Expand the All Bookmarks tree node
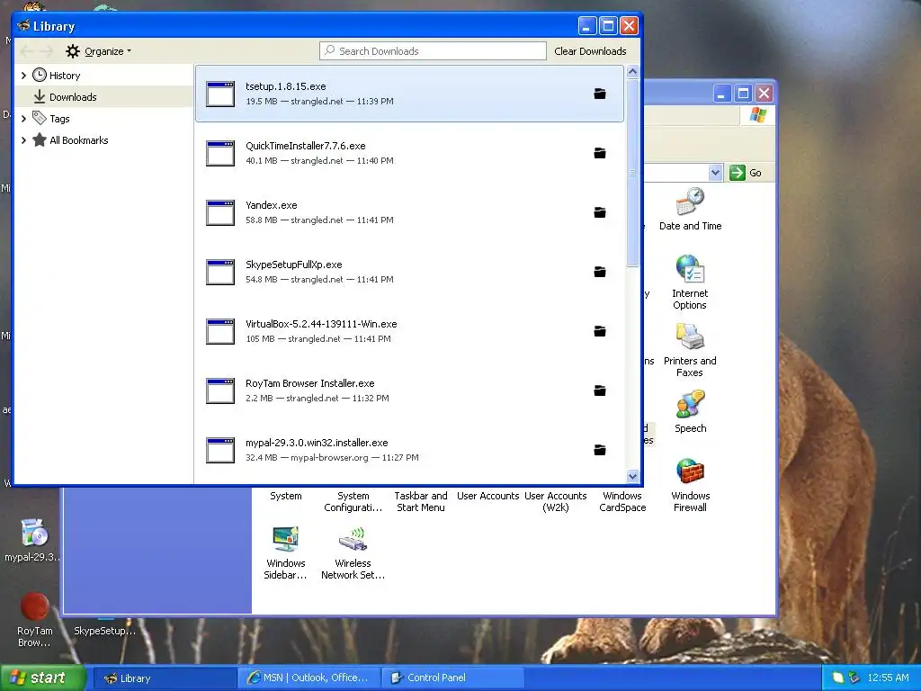The height and width of the screenshot is (691, 921). coord(23,139)
